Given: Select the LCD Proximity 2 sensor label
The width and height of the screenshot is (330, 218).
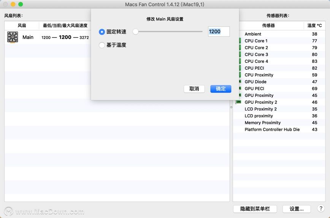Looking at the screenshot, I should click(x=260, y=109).
